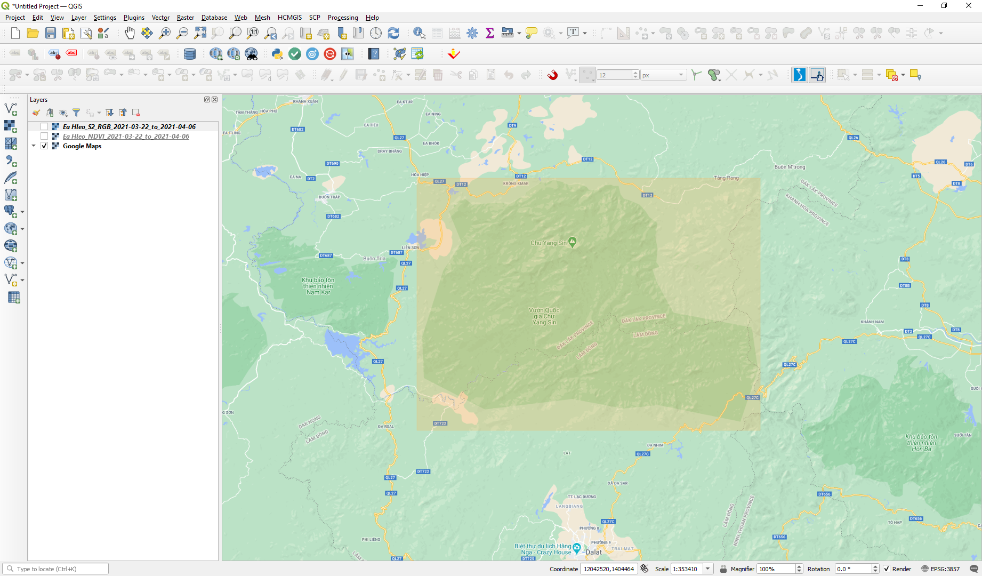The width and height of the screenshot is (982, 576).
Task: Increase the Rotation value stepper
Action: 875,567
